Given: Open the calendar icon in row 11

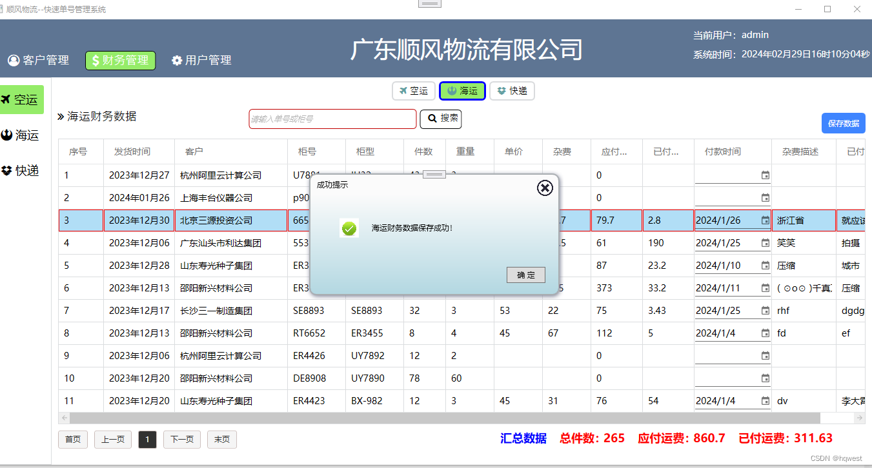Looking at the screenshot, I should pos(766,401).
